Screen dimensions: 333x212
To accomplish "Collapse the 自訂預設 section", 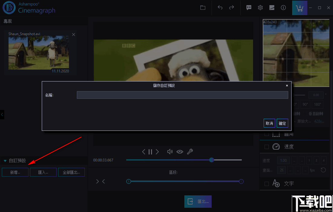I will [x=5, y=161].
